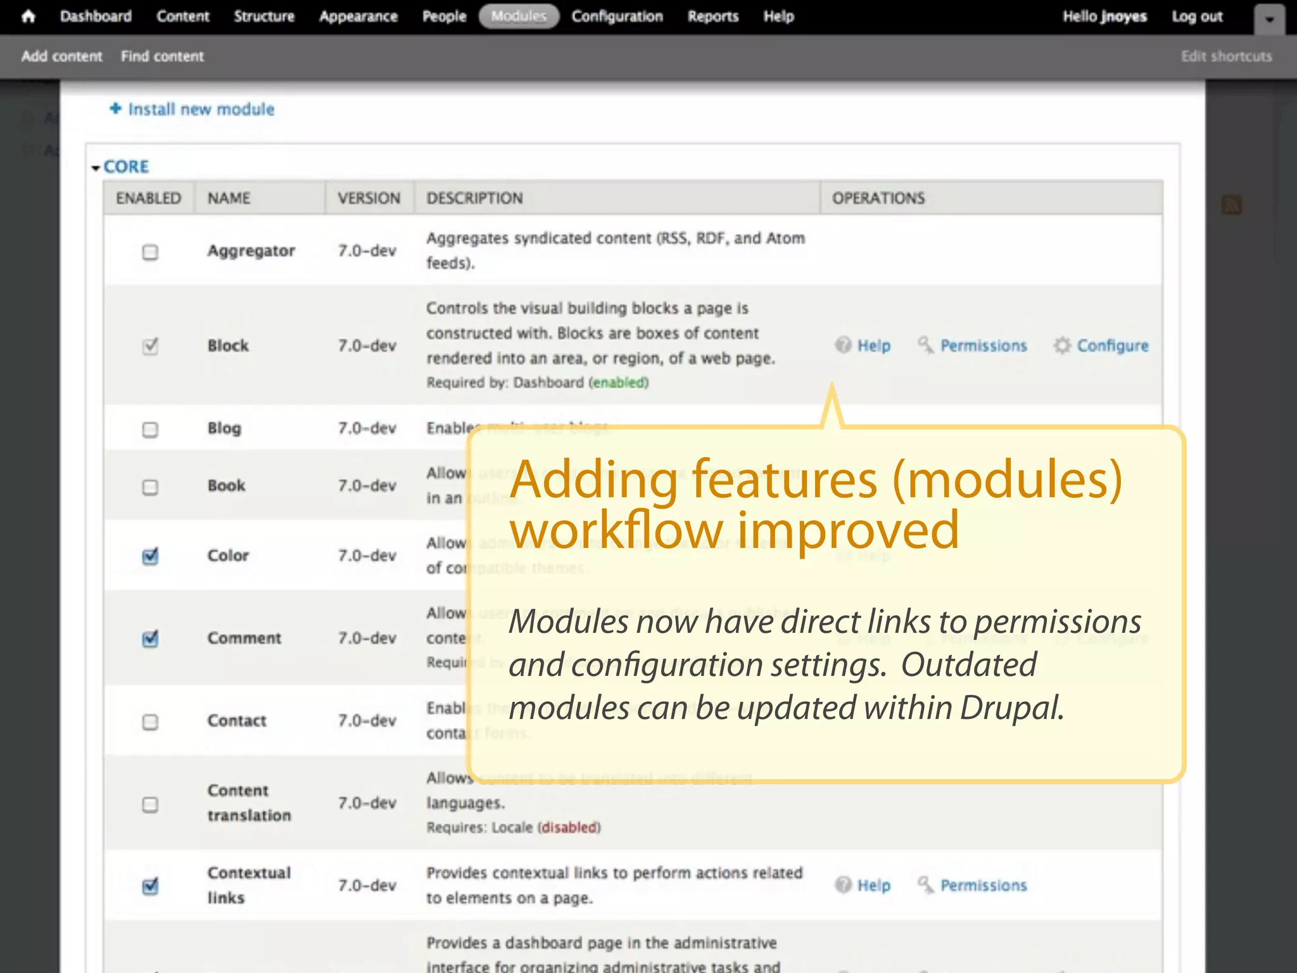Open the Configuration menu
The image size is (1297, 973).
click(617, 16)
